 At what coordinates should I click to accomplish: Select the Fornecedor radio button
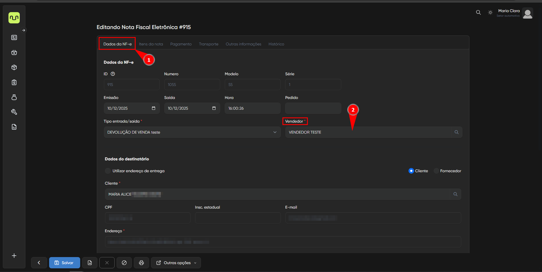[436, 171]
